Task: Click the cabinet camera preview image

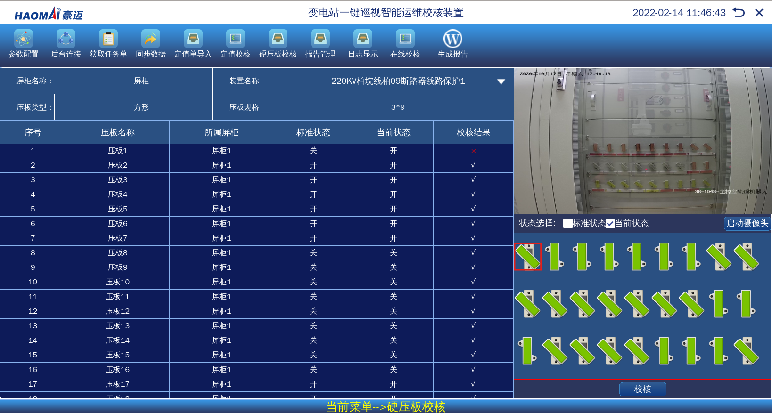Action: point(642,141)
